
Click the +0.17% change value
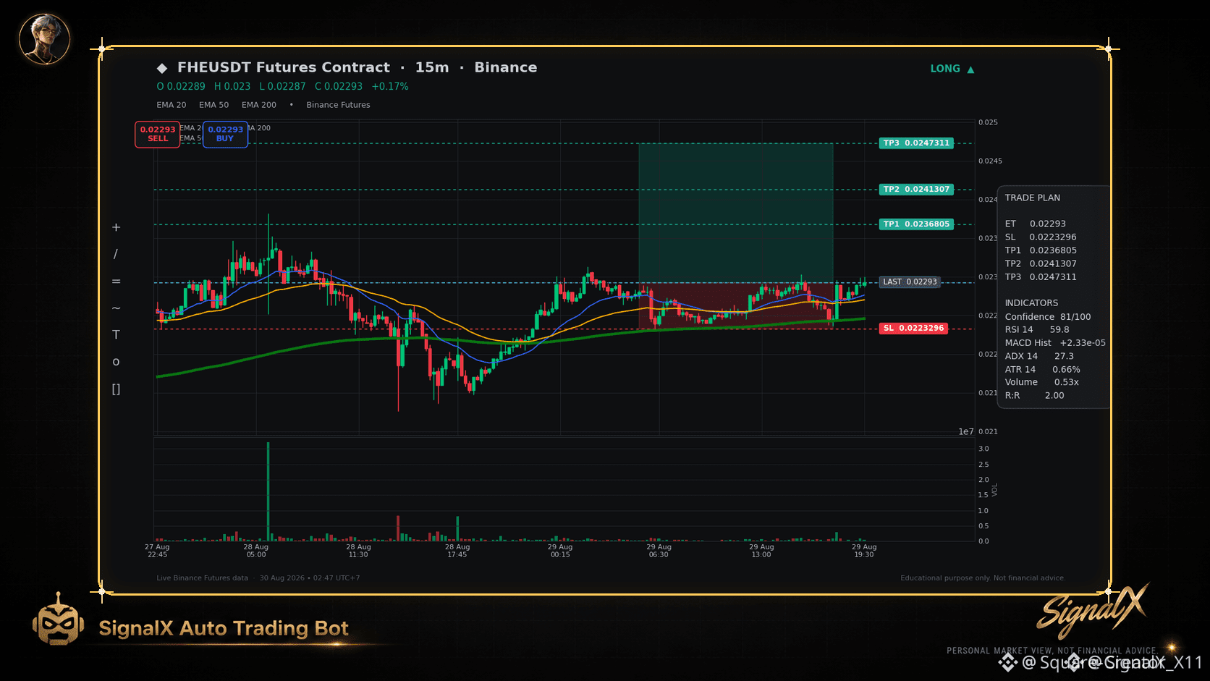390,86
